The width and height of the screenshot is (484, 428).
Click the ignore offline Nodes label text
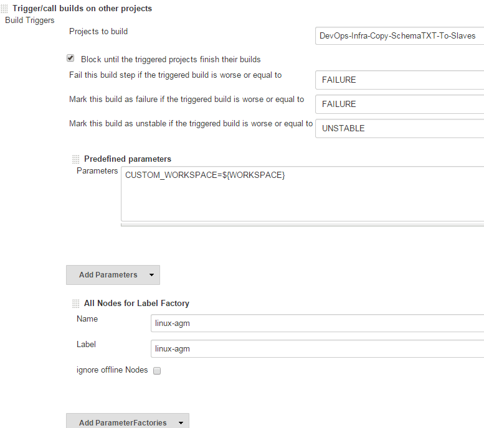click(x=112, y=370)
